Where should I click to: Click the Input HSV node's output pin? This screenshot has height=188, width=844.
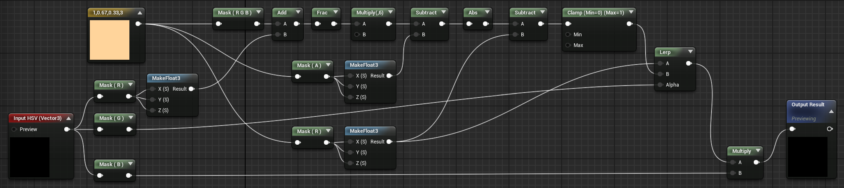coord(67,129)
